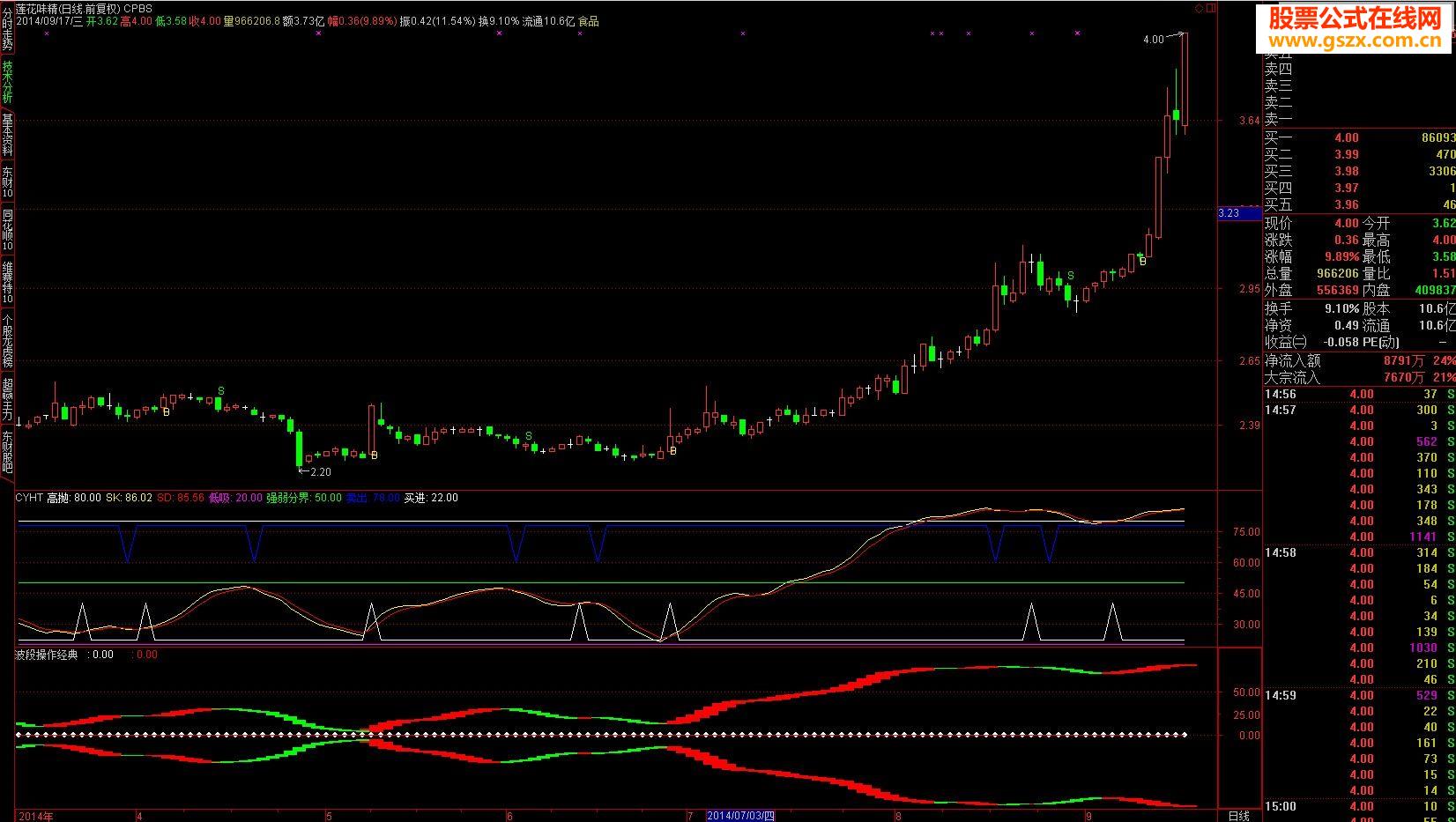Click the 2.20 low-price label on the chart
The height and width of the screenshot is (822, 1456).
[321, 472]
